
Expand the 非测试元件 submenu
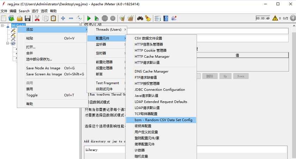click(107, 89)
